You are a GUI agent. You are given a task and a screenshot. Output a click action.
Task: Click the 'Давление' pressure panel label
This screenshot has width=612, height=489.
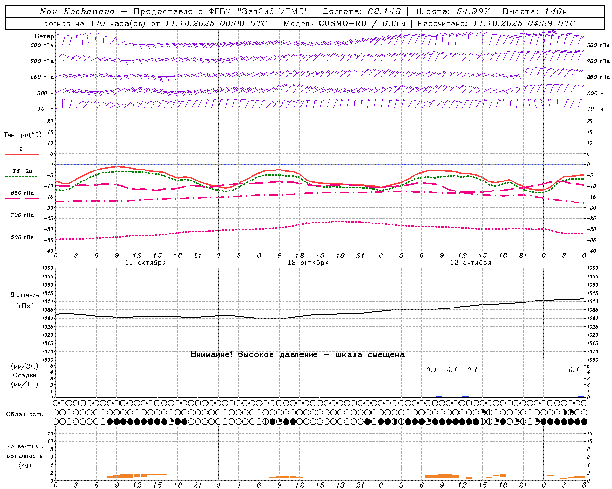(25, 295)
